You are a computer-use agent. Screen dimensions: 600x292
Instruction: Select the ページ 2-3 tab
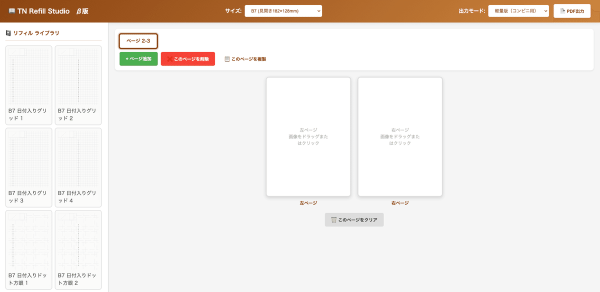tap(138, 41)
